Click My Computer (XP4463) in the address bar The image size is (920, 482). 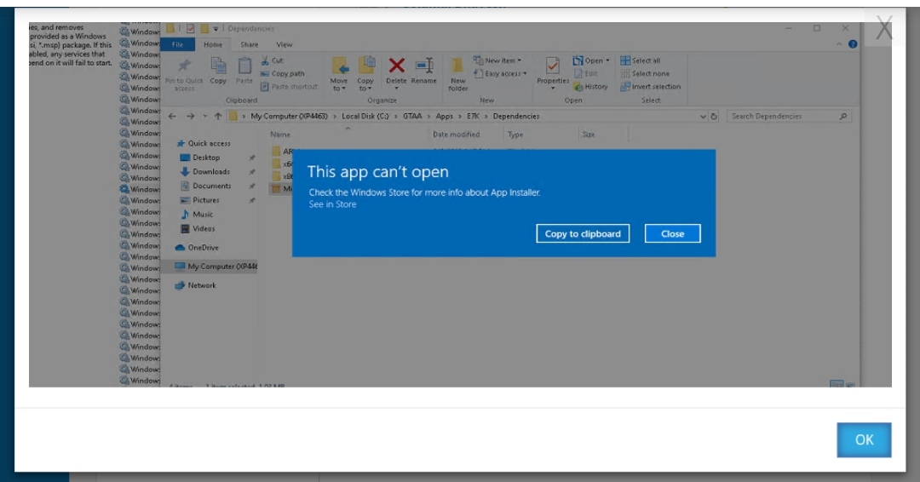point(289,116)
